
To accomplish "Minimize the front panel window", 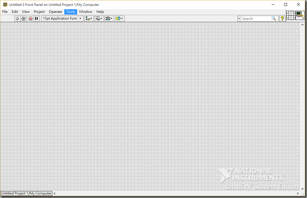I will pos(273,5).
